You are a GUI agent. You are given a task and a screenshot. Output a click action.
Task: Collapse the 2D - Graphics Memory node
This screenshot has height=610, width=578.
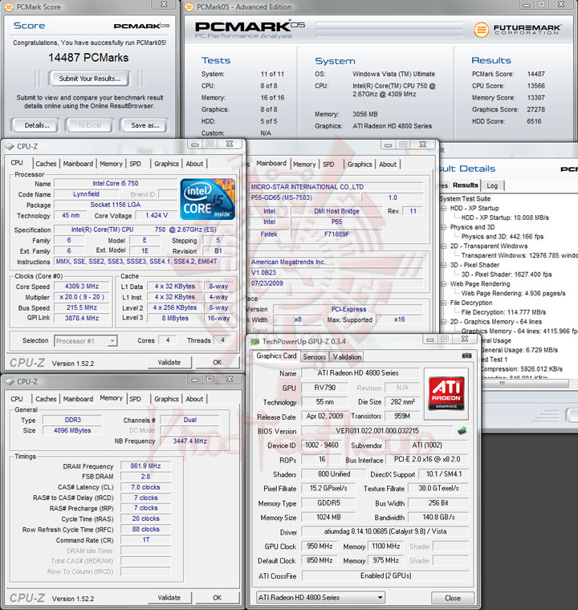pyautogui.click(x=443, y=322)
